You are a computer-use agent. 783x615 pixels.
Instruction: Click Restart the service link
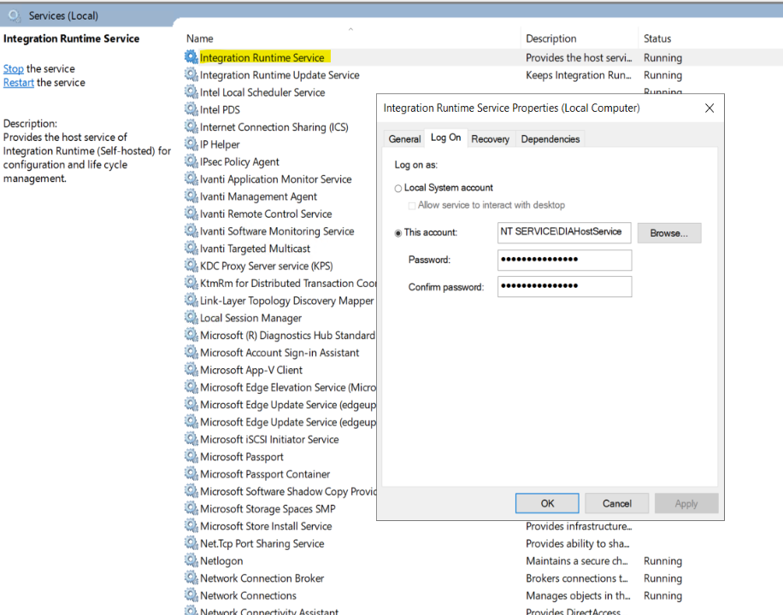tap(19, 82)
